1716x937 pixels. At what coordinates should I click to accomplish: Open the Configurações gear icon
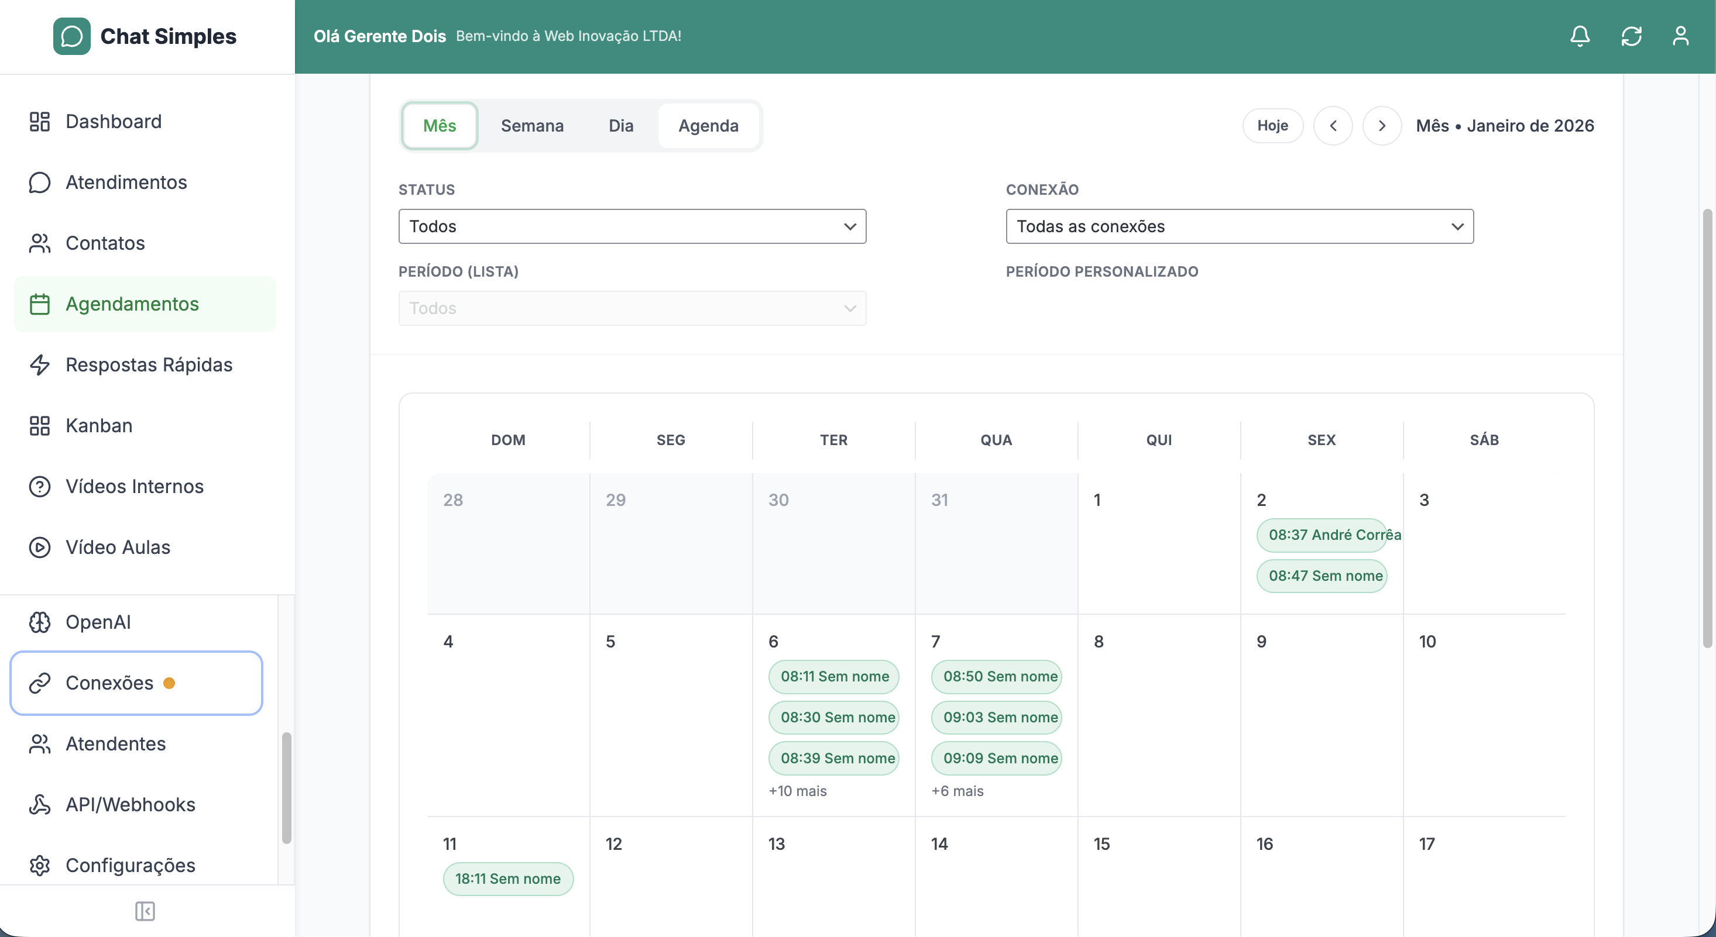click(x=39, y=865)
